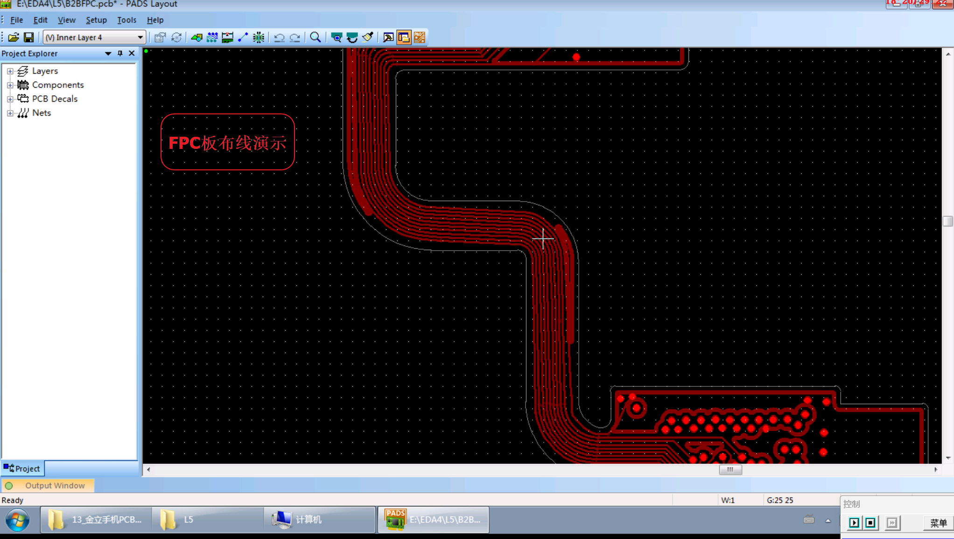
Task: Toggle the Output Window toolbar icon
Action: (x=388, y=37)
